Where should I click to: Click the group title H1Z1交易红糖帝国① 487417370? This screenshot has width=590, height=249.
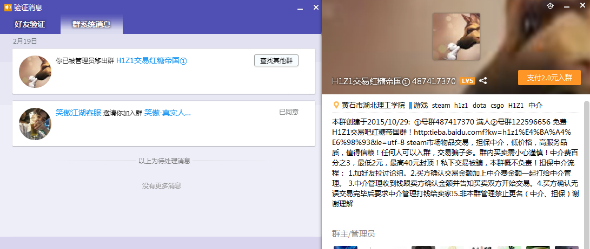[x=394, y=81]
